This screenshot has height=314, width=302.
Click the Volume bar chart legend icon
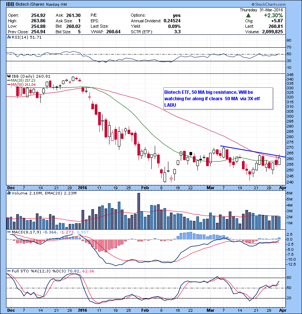click(9, 193)
